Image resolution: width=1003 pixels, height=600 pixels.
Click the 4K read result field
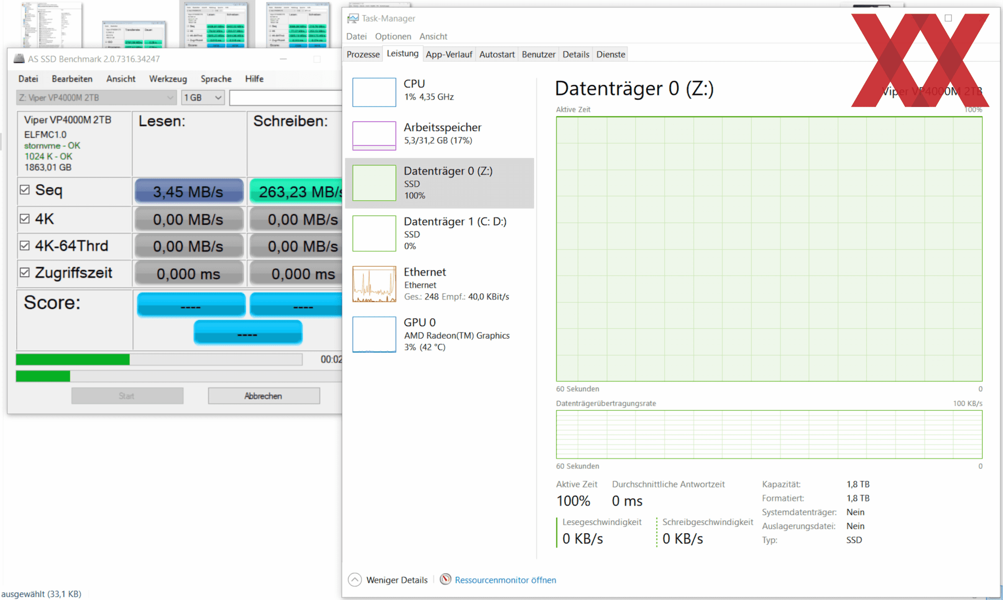189,220
